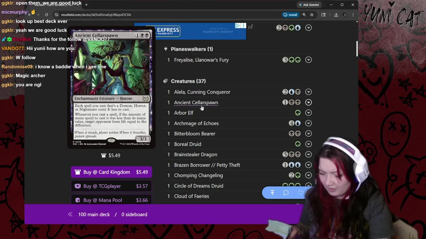The height and width of the screenshot is (239, 426).
Task: Open the Ancient Cellarspawn card link
Action: [x=196, y=102]
